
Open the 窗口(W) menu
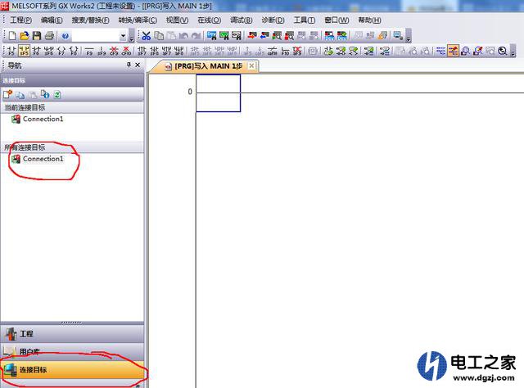[x=337, y=20]
